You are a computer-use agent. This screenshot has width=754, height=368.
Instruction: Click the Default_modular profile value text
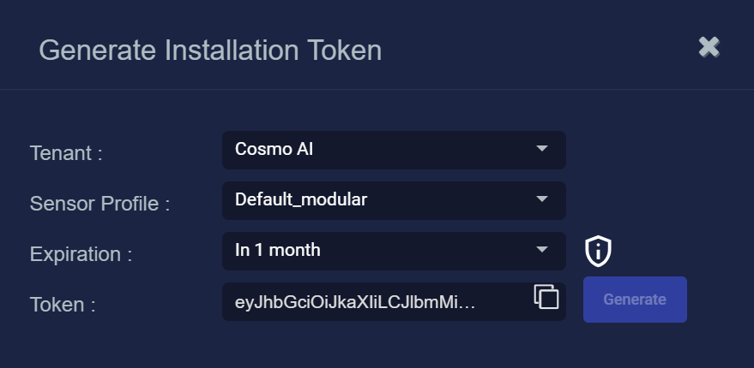pyautogui.click(x=301, y=200)
